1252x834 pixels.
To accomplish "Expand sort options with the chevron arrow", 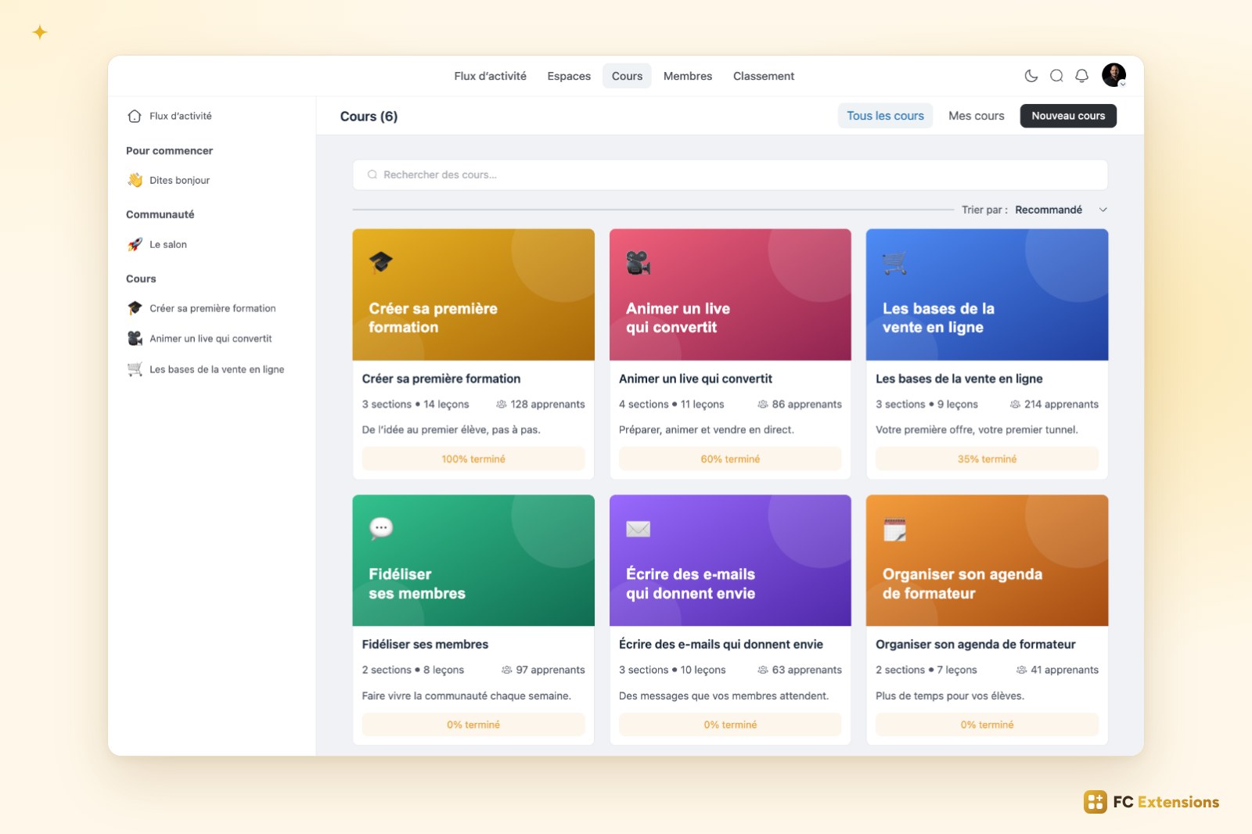I will pos(1103,210).
